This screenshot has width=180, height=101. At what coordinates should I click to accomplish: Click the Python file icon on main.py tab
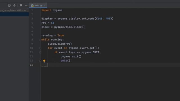coord(33,5)
